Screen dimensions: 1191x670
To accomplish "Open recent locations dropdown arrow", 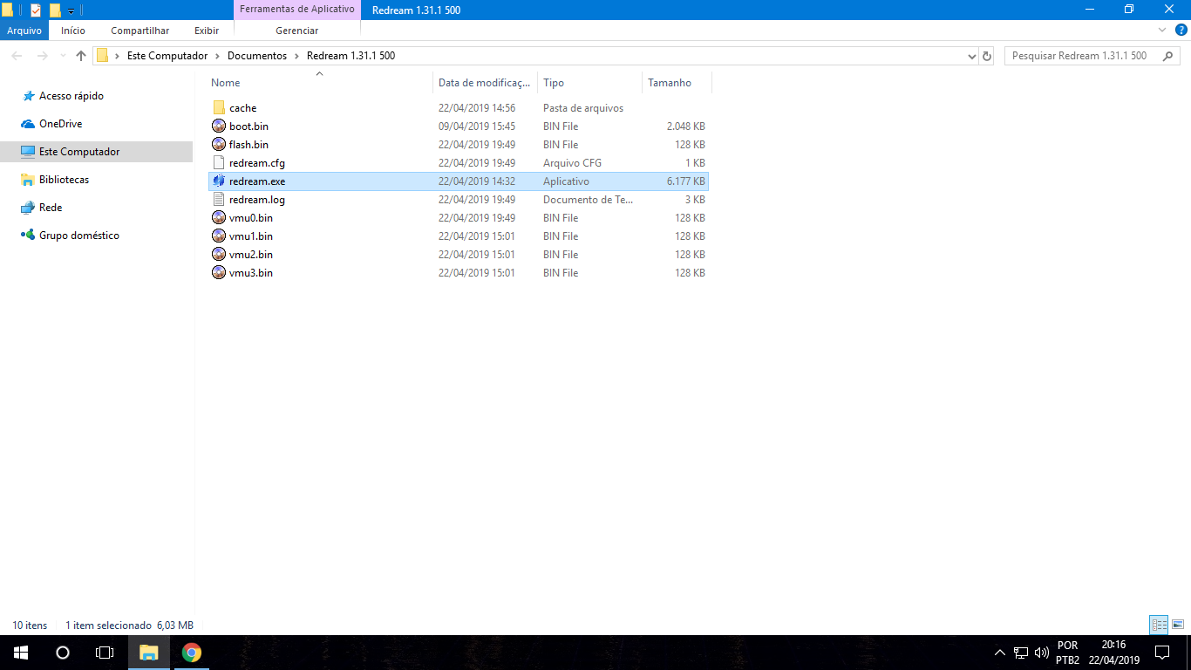I will click(63, 56).
